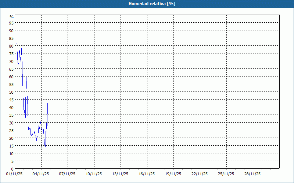This screenshot has width=294, height=183.
Task: Click the humidity peak near 60%
Action: pos(26,77)
